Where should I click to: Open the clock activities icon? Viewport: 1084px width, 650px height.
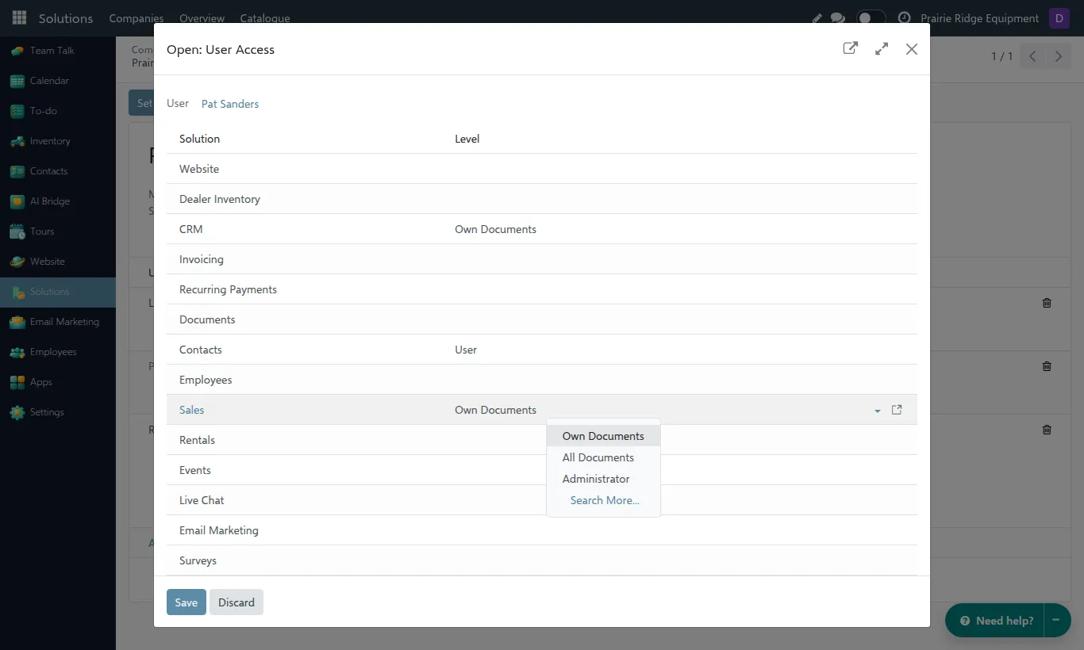(x=904, y=18)
